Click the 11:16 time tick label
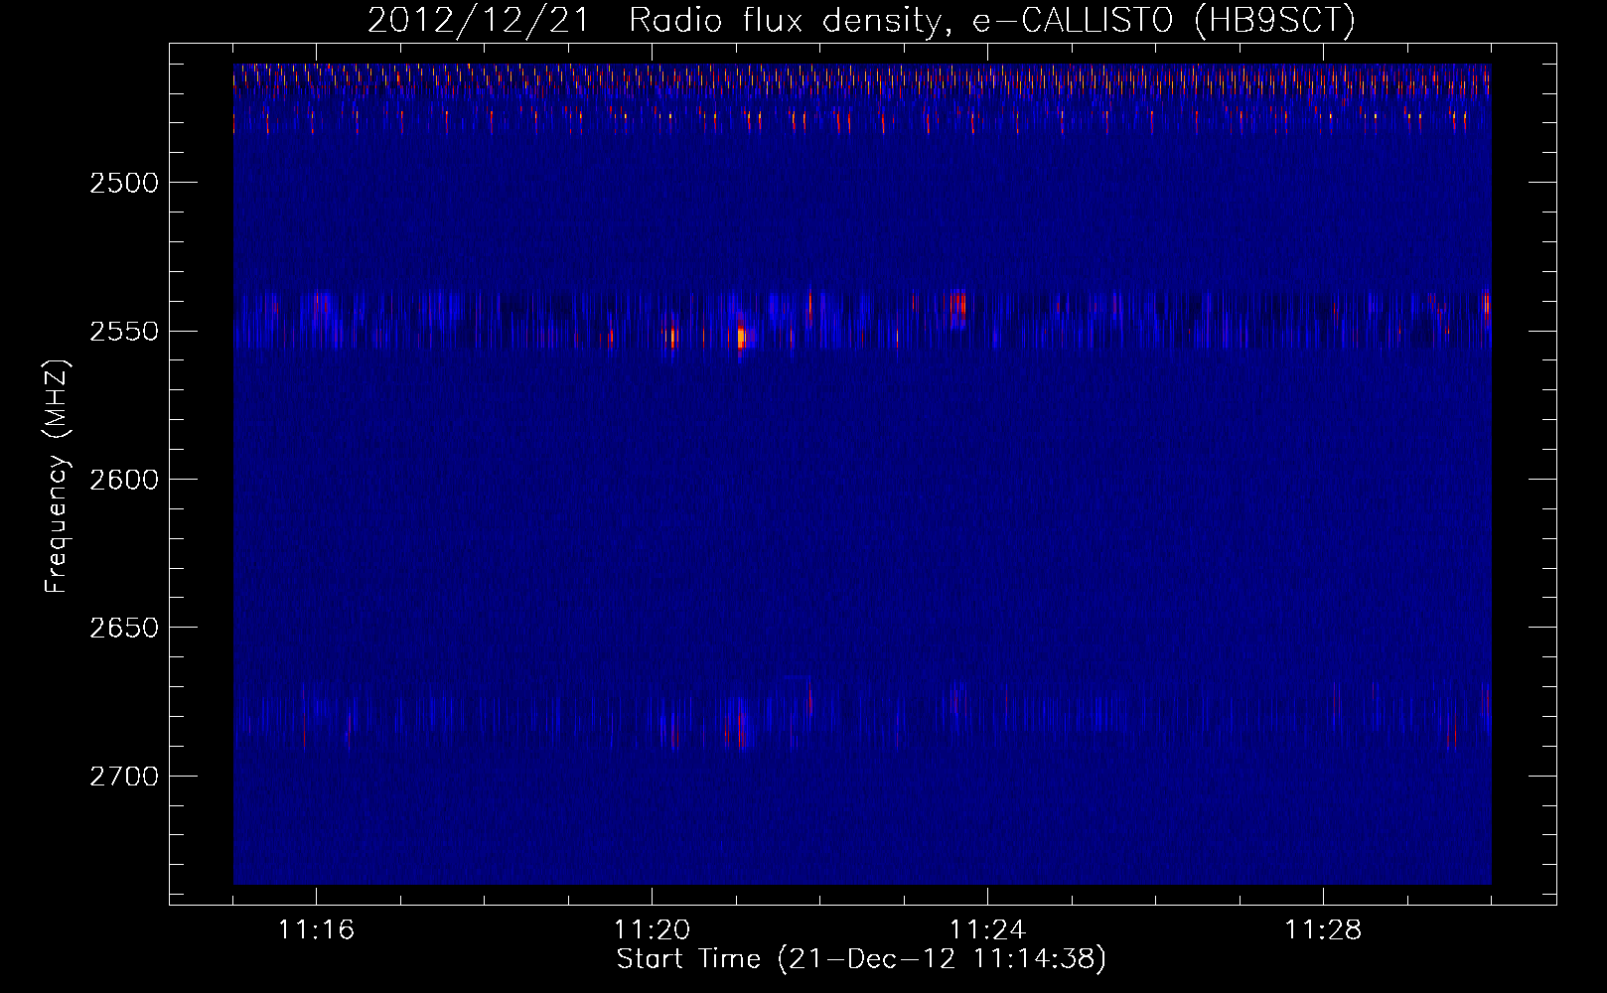Viewport: 1607px width, 993px height. (316, 930)
